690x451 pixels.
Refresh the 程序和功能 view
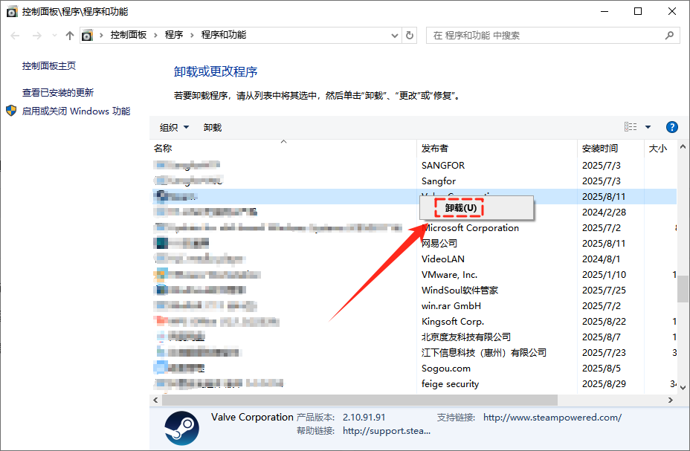410,35
